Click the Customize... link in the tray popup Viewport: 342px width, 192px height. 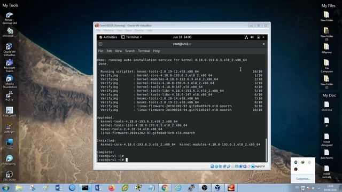[x=302, y=179]
